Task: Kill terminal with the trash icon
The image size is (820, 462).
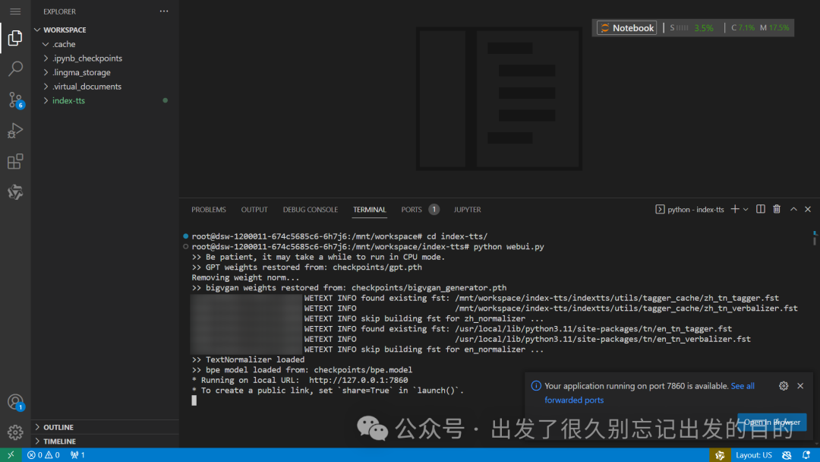Action: pos(777,209)
